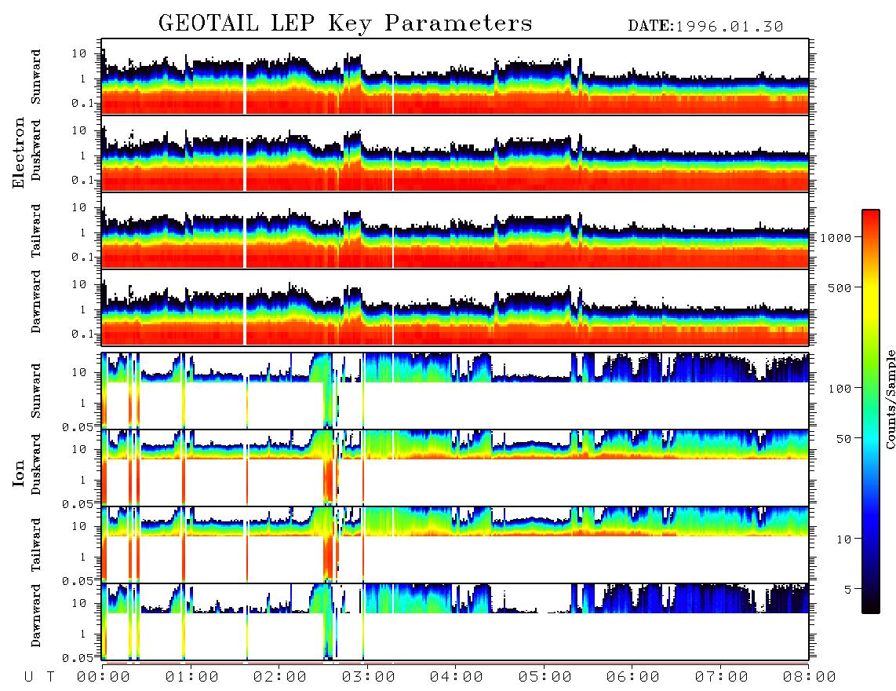The width and height of the screenshot is (896, 691).
Task: Click the 0.05 tick of Ion Dawnward axis
Action: 78,658
